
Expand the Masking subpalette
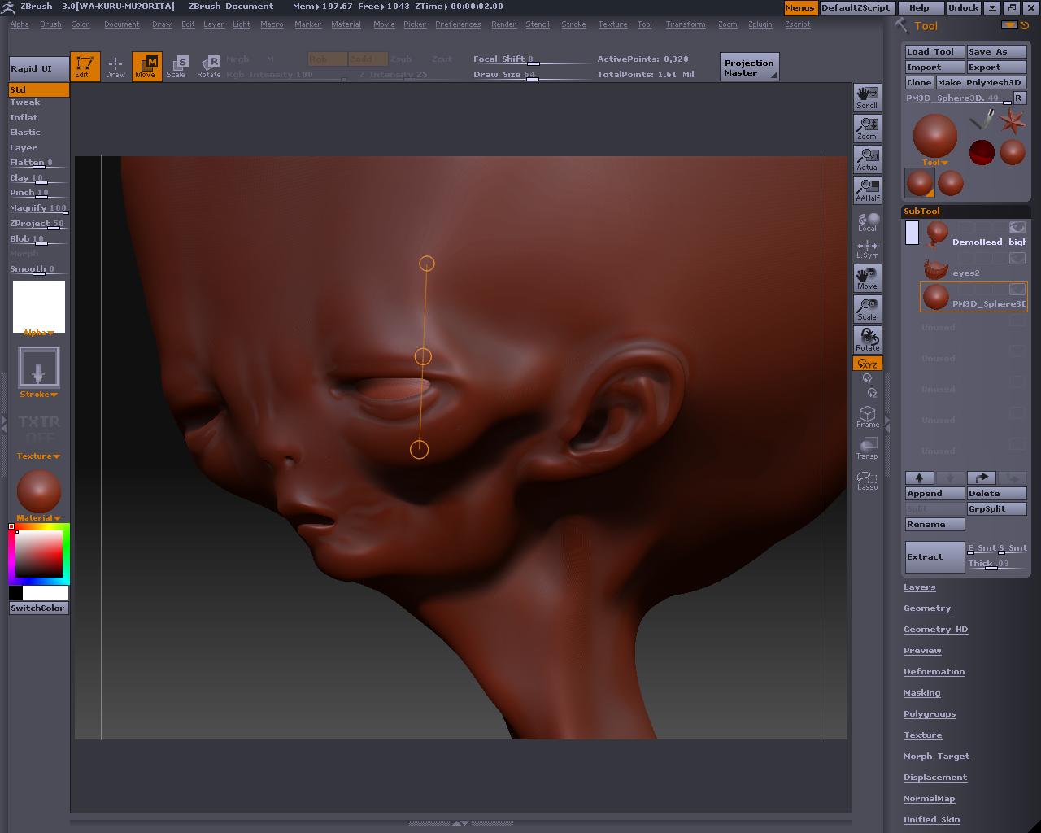click(x=922, y=693)
